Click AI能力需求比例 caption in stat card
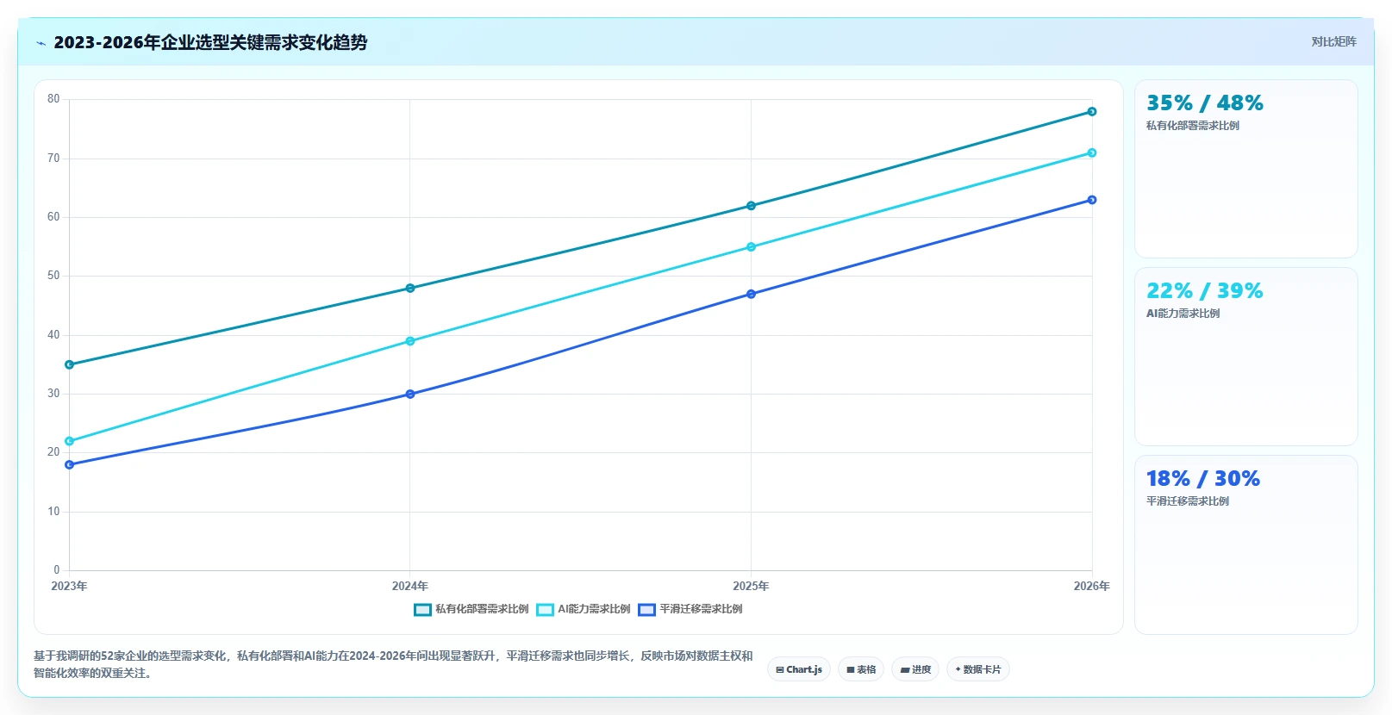Image resolution: width=1392 pixels, height=715 pixels. pos(1183,314)
